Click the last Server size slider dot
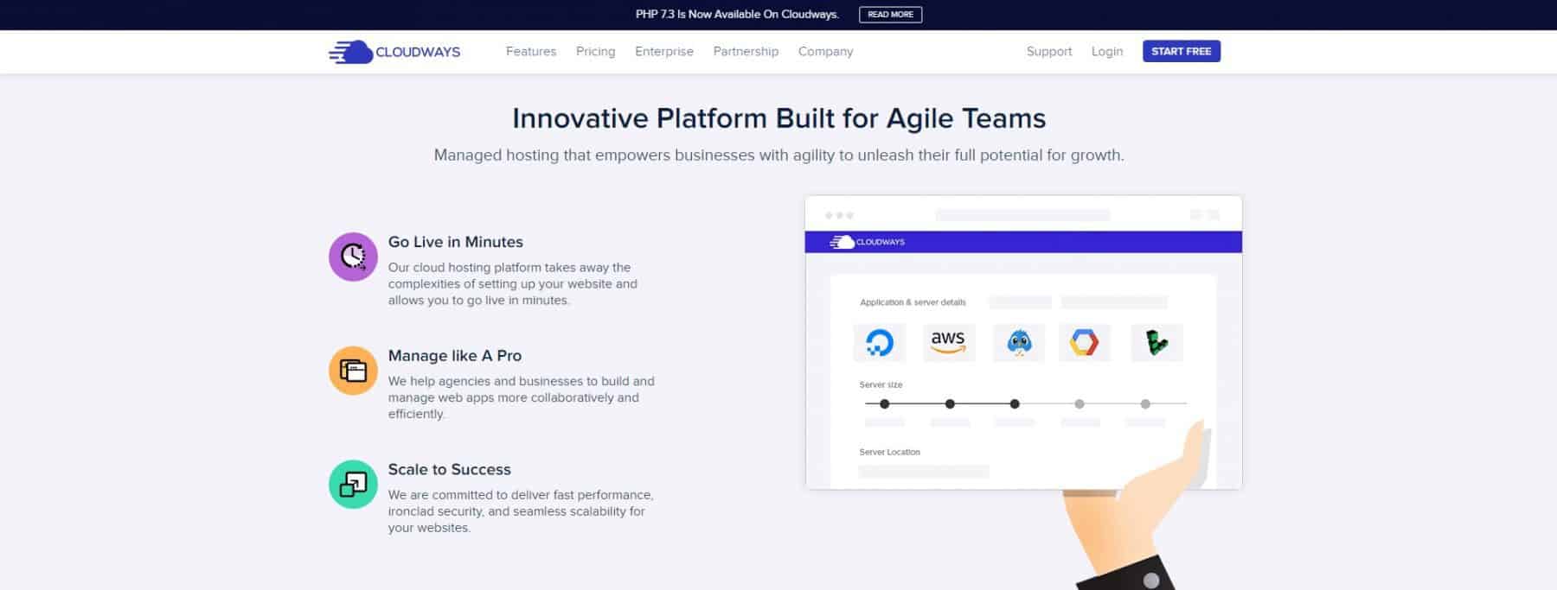 1145,404
